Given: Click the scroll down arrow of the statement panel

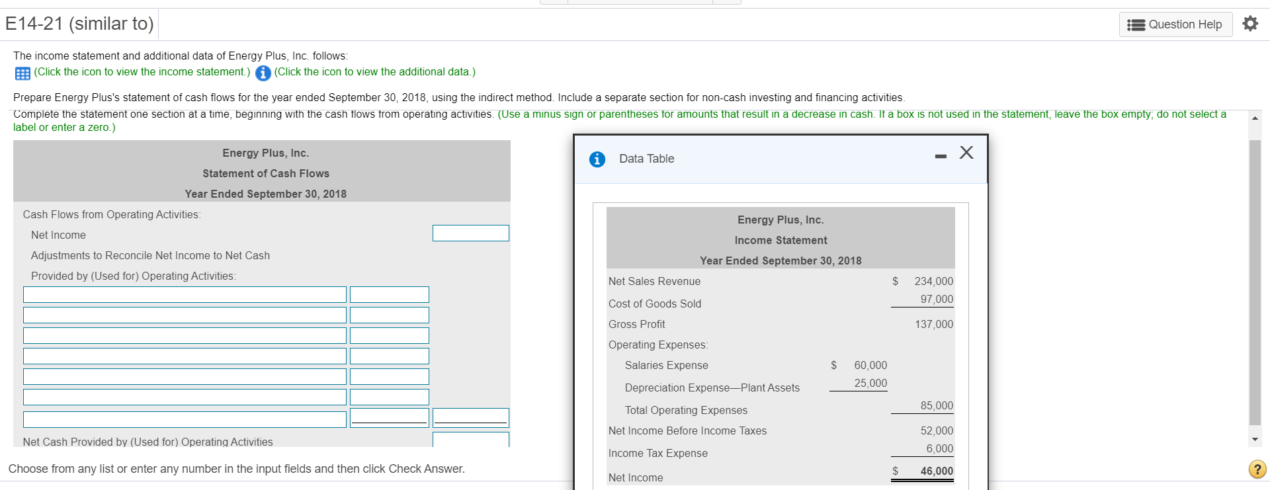Looking at the screenshot, I should click(1255, 439).
